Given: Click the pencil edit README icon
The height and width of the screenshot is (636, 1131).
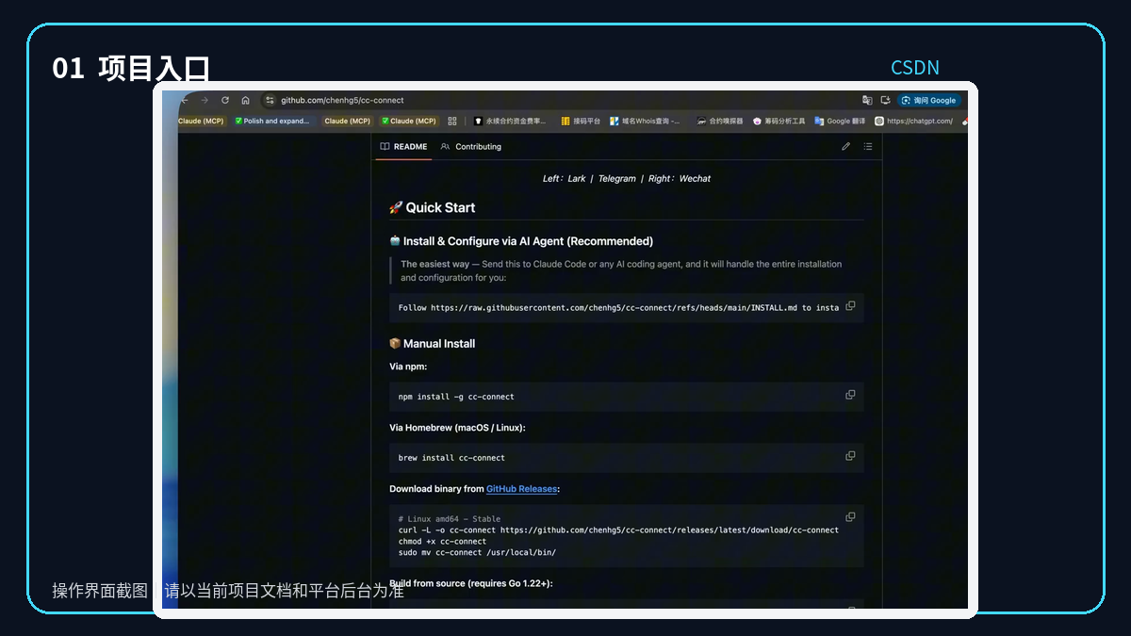Looking at the screenshot, I should (x=845, y=147).
